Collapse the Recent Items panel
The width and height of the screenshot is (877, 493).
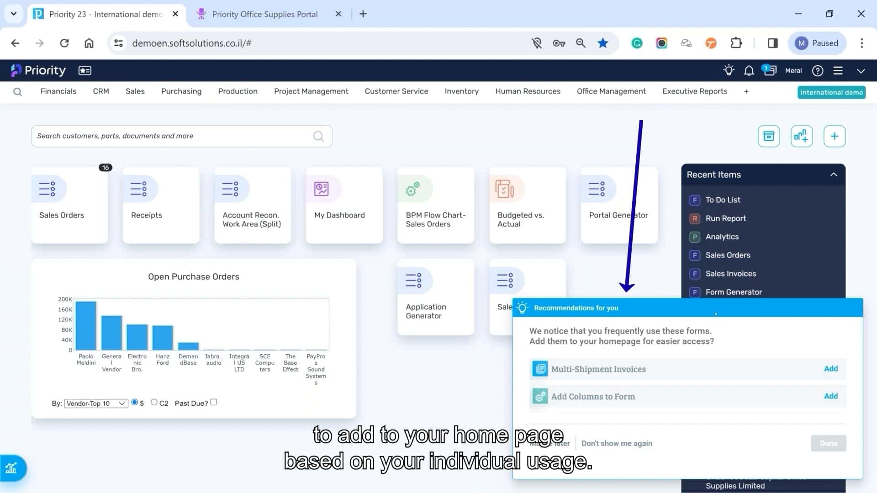point(834,174)
